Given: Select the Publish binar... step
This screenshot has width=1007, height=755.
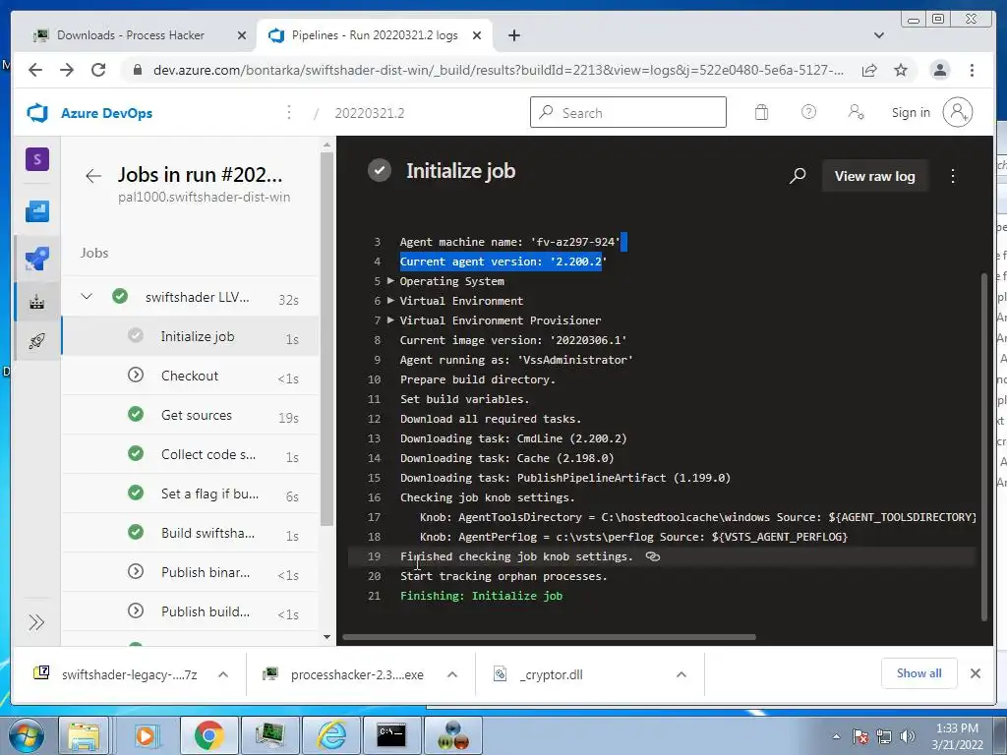Looking at the screenshot, I should tap(191, 572).
